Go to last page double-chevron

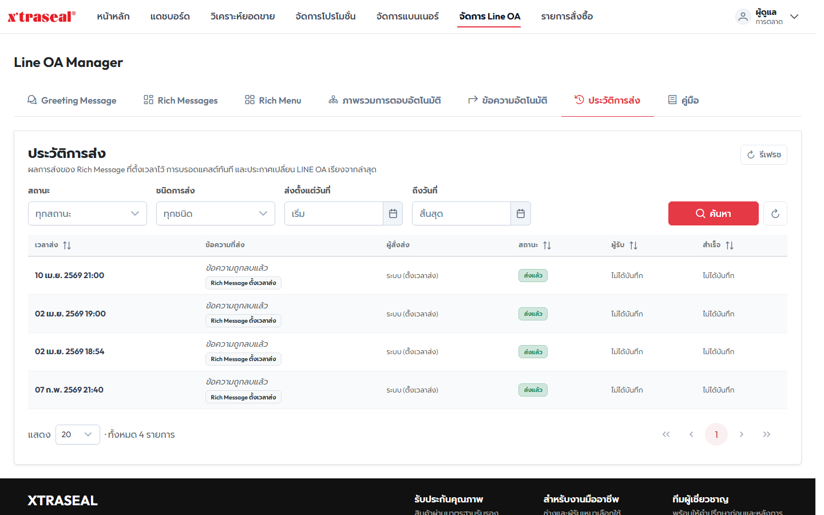pyautogui.click(x=767, y=434)
